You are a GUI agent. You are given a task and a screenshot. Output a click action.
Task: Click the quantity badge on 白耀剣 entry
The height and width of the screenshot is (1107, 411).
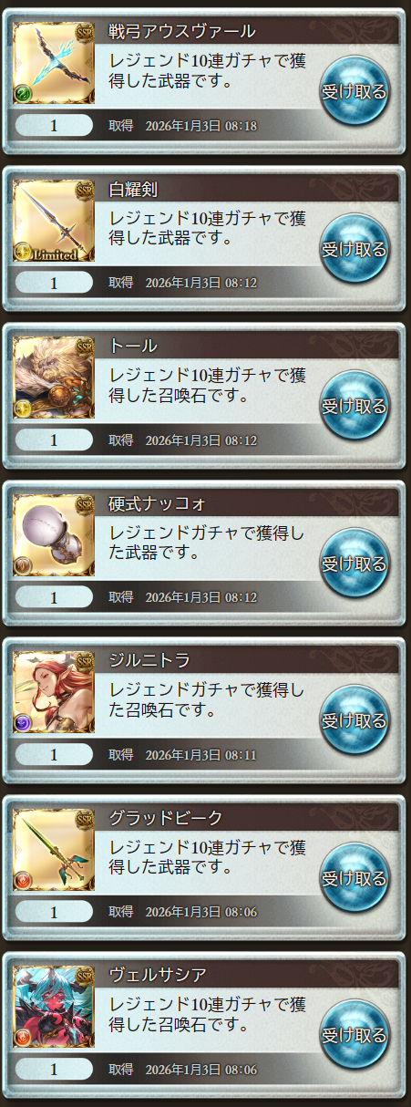coord(54,284)
